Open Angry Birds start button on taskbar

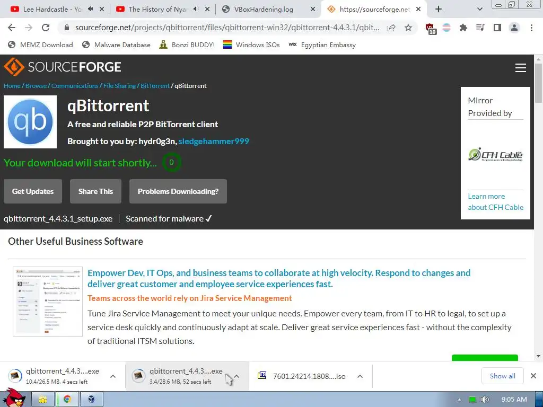(x=14, y=398)
